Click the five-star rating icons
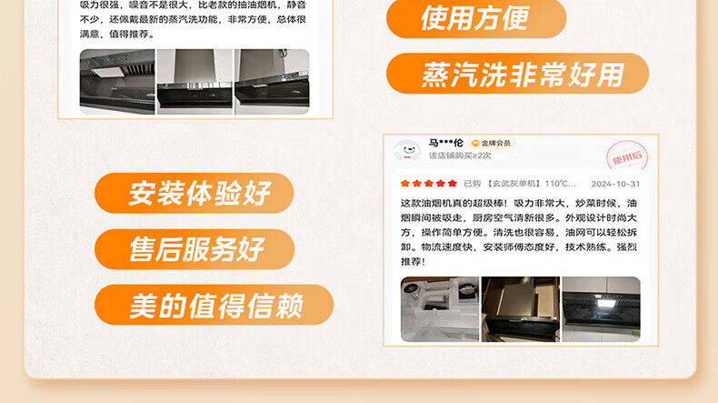Screen dimensions: 718x403 pyautogui.click(x=429, y=184)
